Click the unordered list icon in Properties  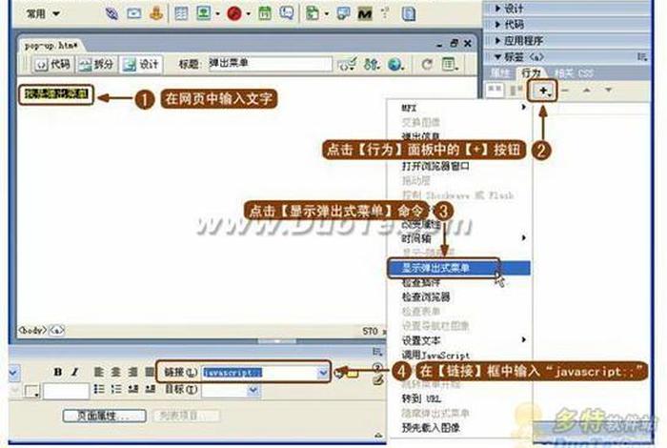tap(99, 389)
